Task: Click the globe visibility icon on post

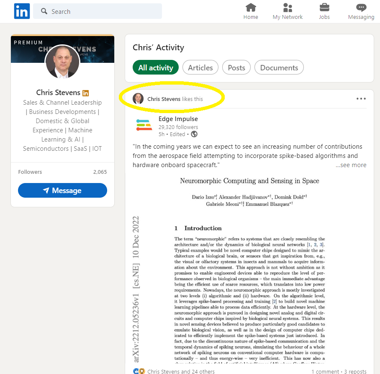Action: click(x=194, y=134)
